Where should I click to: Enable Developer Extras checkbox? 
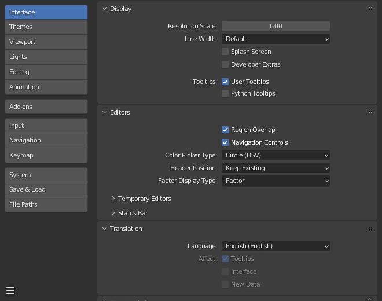tap(226, 64)
